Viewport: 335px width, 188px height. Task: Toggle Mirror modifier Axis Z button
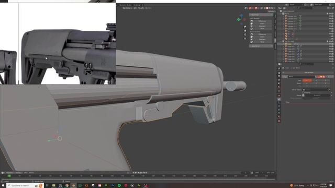[326, 80]
